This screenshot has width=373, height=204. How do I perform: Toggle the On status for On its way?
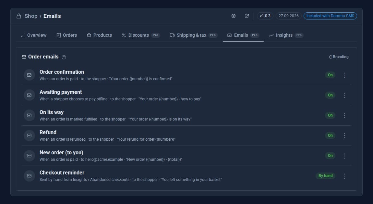coord(330,115)
